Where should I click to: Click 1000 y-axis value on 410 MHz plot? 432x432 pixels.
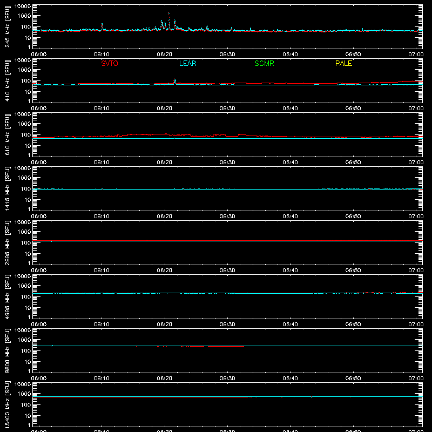tap(24, 70)
